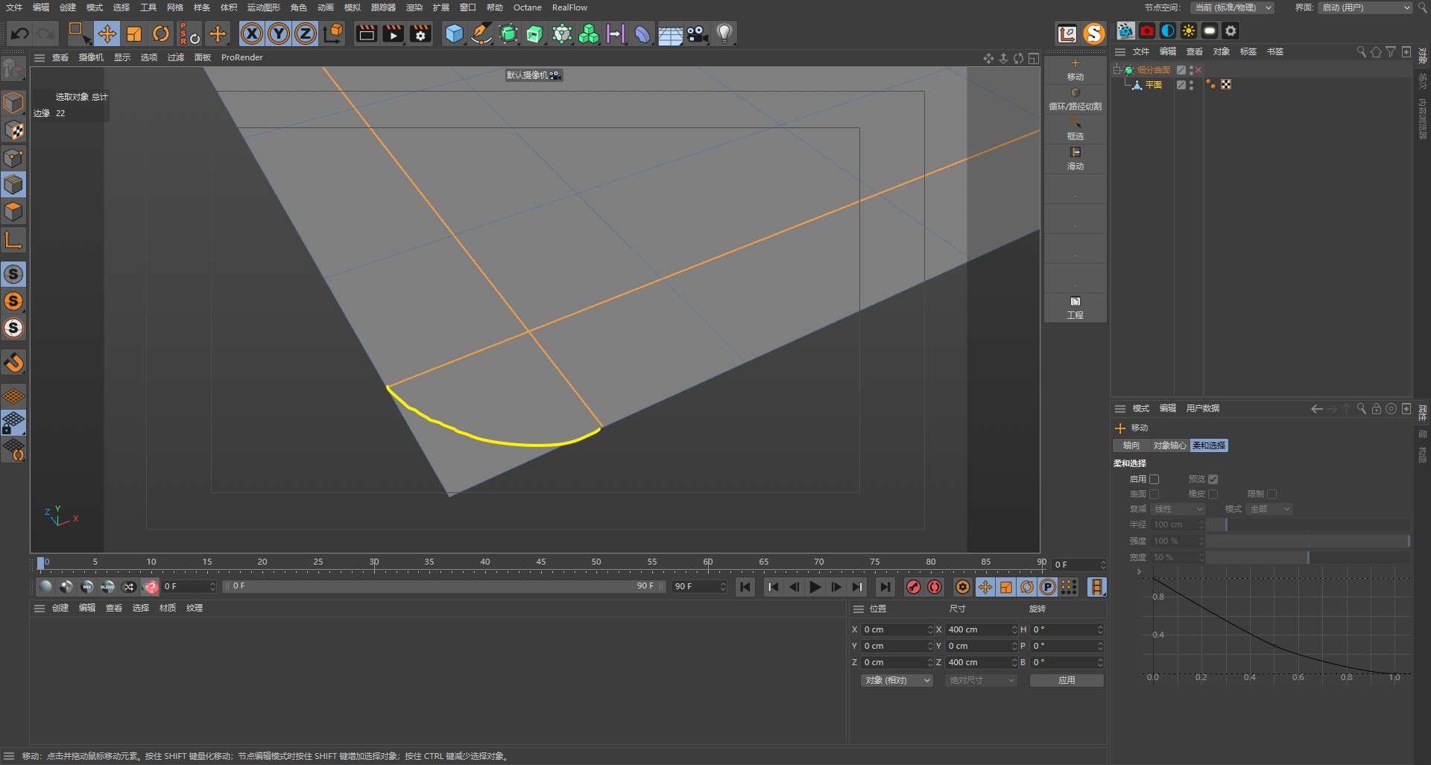Toggle the 表面 checkbox
The height and width of the screenshot is (765, 1431).
point(1154,494)
